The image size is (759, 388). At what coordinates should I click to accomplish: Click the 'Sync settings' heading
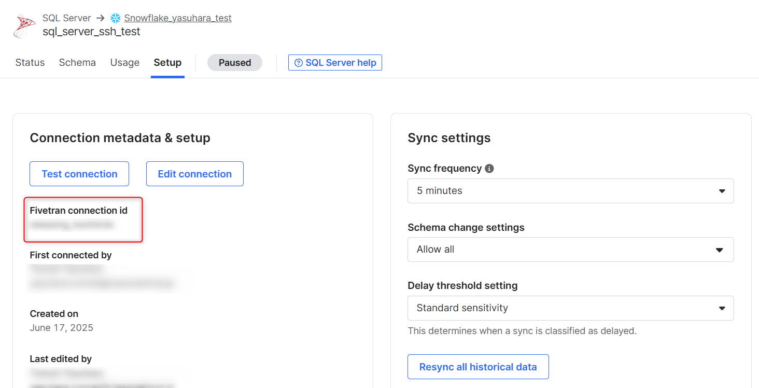(x=449, y=138)
